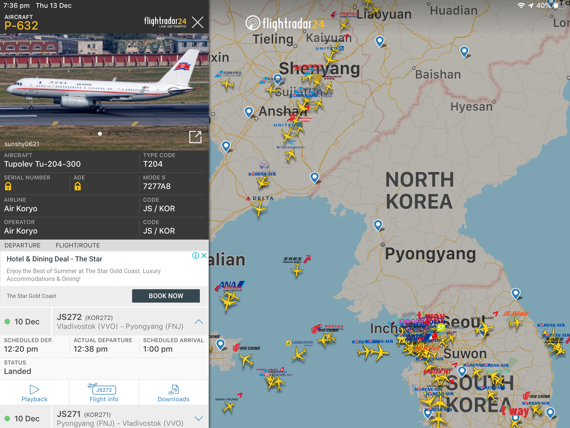Open the ad info icon
Screen dimensions: 570x428
coord(196,256)
